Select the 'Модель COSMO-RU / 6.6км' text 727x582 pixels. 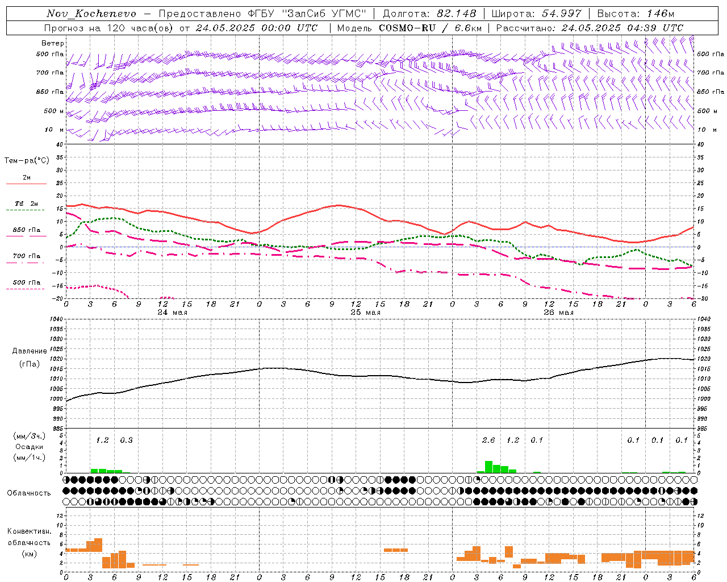(x=409, y=28)
